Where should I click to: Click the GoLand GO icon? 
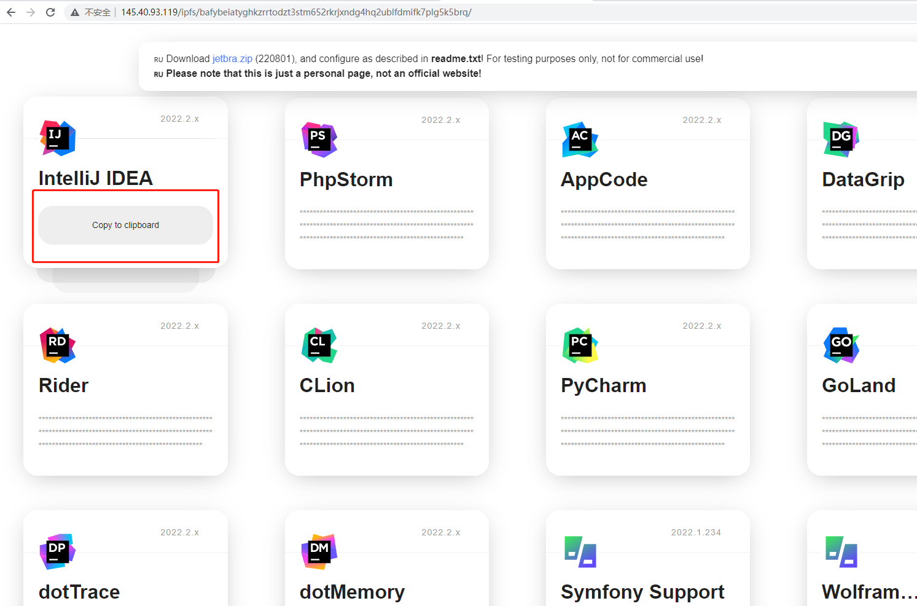click(x=841, y=345)
